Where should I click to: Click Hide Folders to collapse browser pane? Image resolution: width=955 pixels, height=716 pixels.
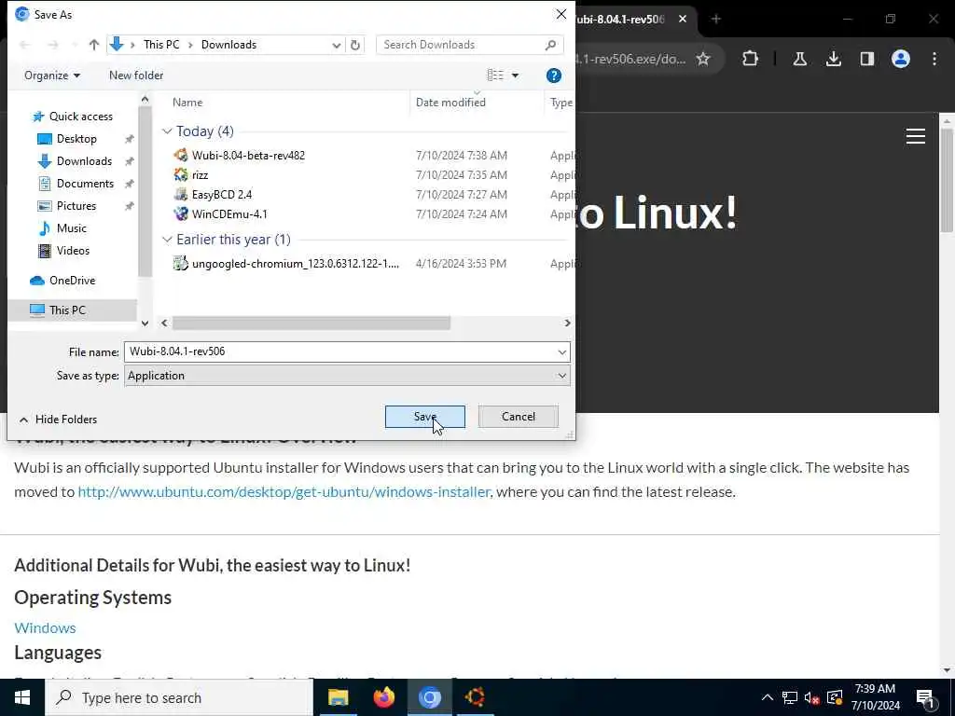tap(59, 420)
